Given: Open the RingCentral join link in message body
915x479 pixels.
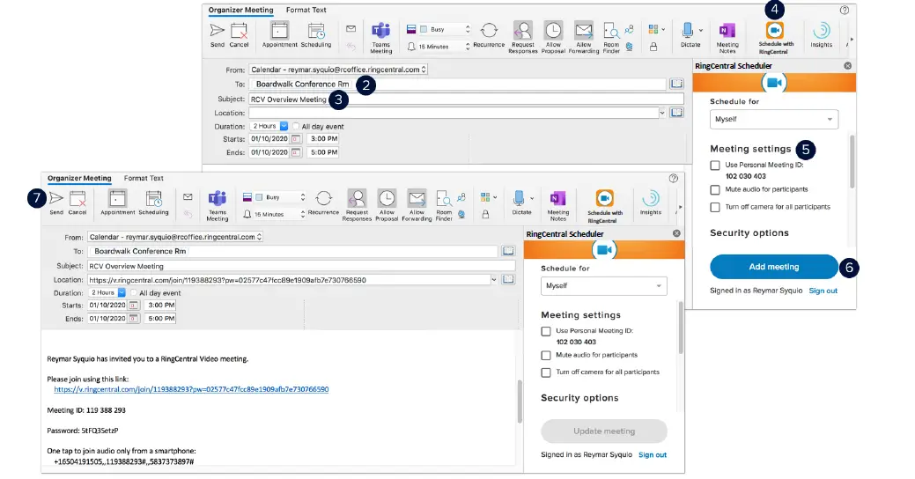Looking at the screenshot, I should 191,389.
